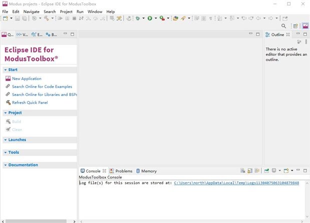Open the Run configurations dropdown arrow
This screenshot has height=223, width=310.
[x=156, y=18]
